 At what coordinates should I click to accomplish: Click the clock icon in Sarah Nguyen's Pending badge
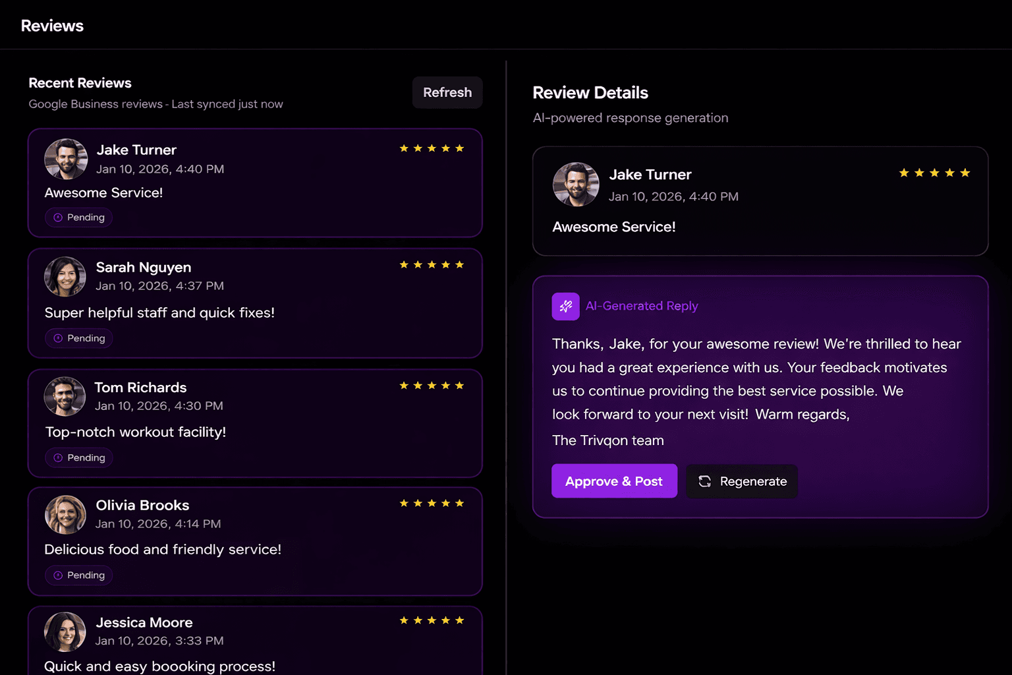58,338
